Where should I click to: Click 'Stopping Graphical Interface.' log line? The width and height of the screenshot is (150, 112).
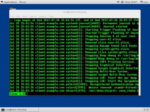[71, 65]
